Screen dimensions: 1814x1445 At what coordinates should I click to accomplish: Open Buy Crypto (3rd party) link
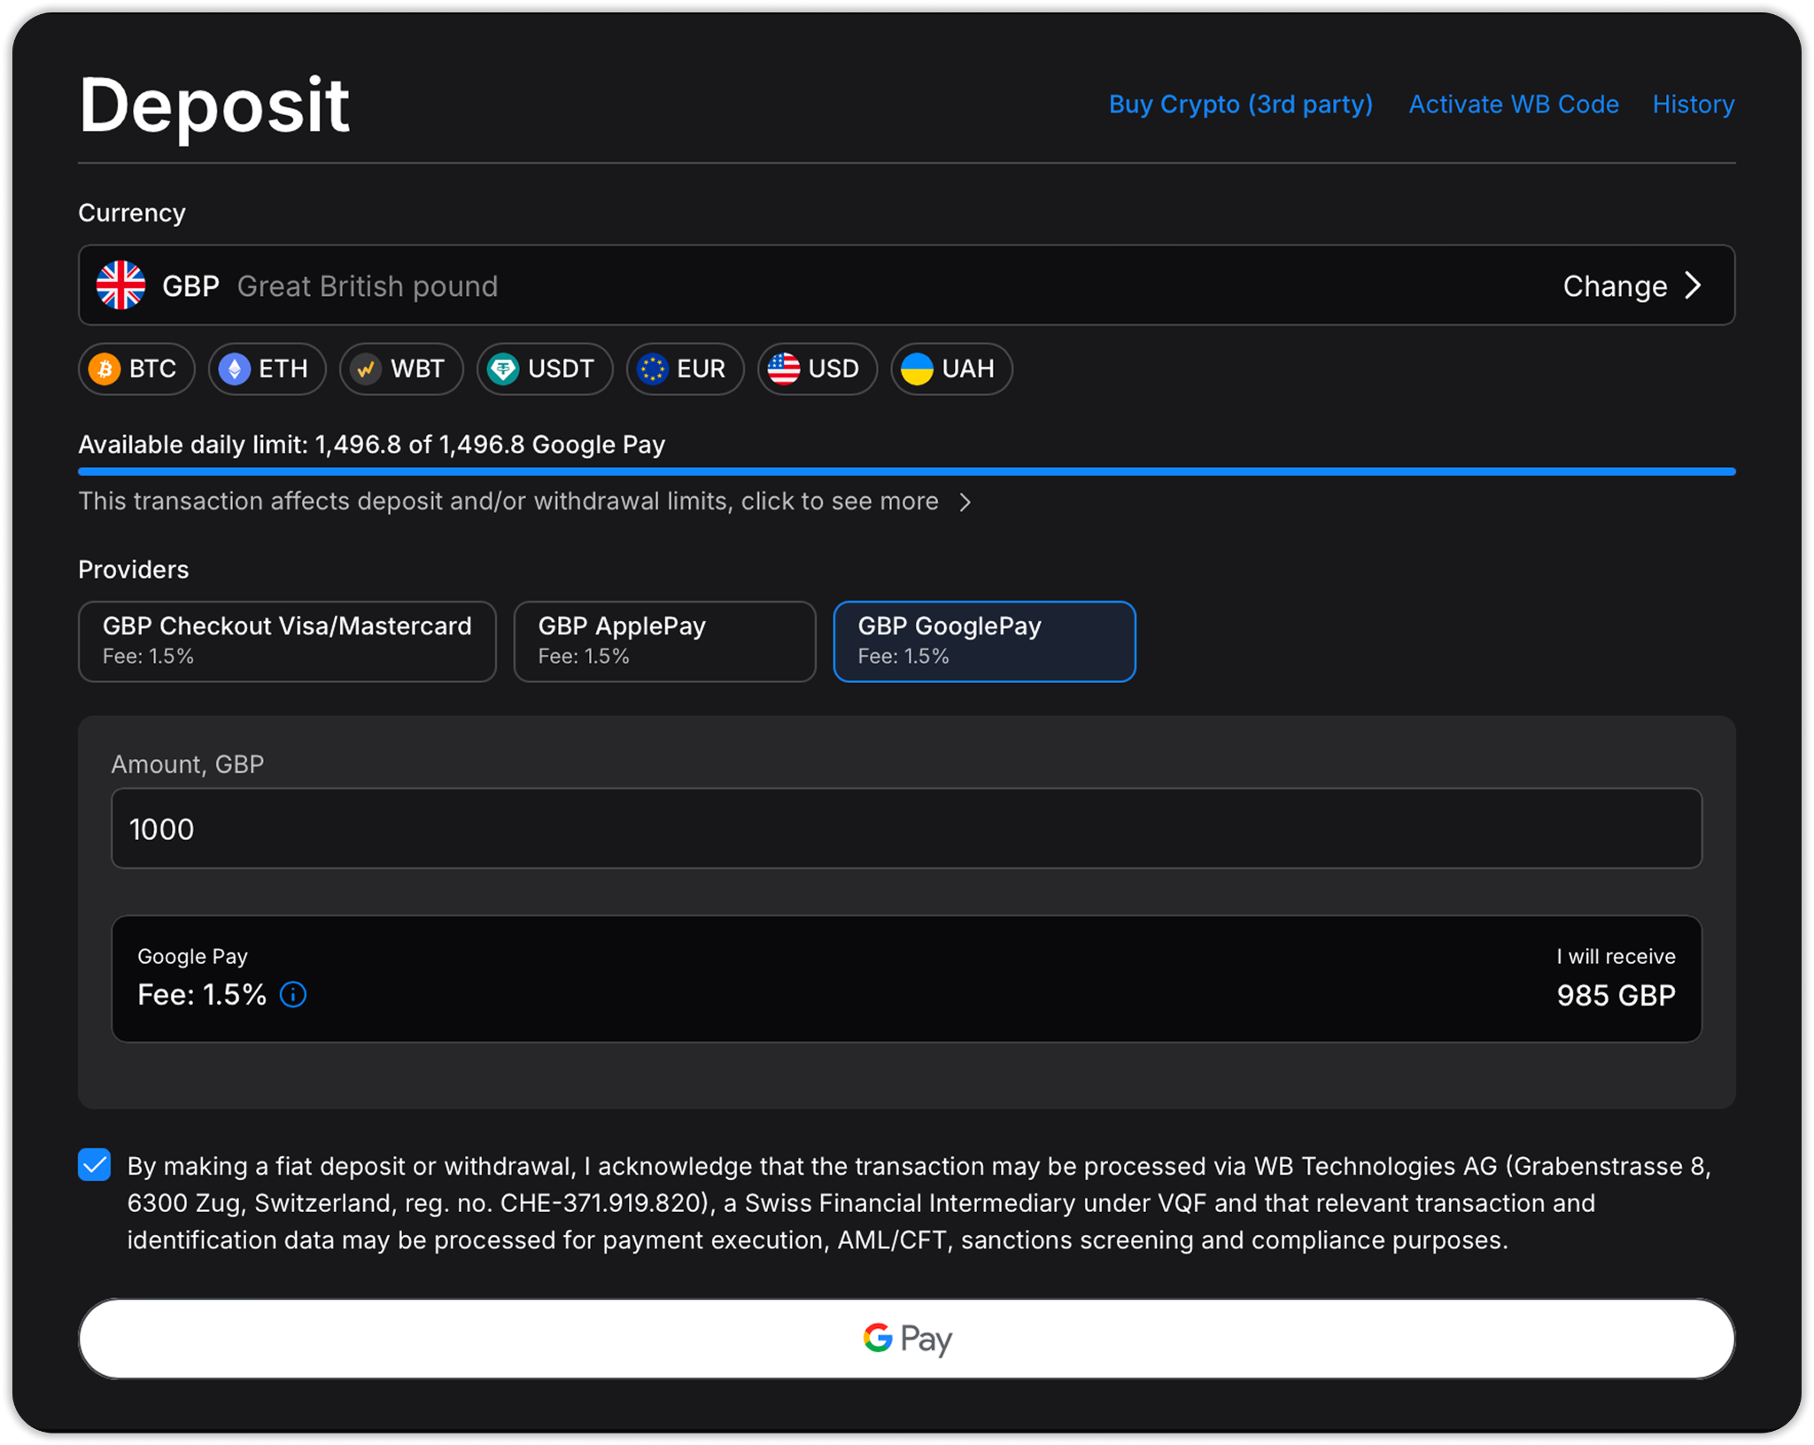1240,105
